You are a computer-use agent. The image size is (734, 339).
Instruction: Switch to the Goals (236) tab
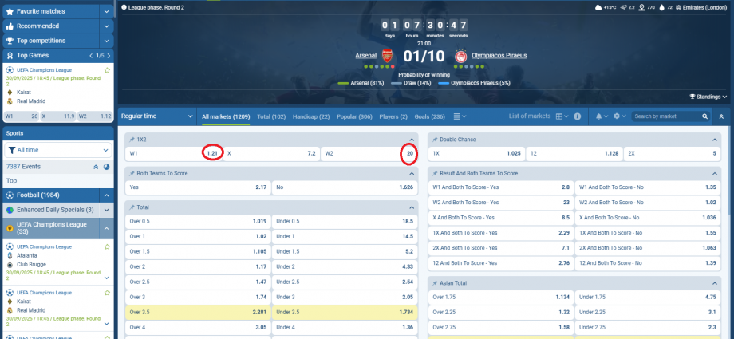[429, 116]
